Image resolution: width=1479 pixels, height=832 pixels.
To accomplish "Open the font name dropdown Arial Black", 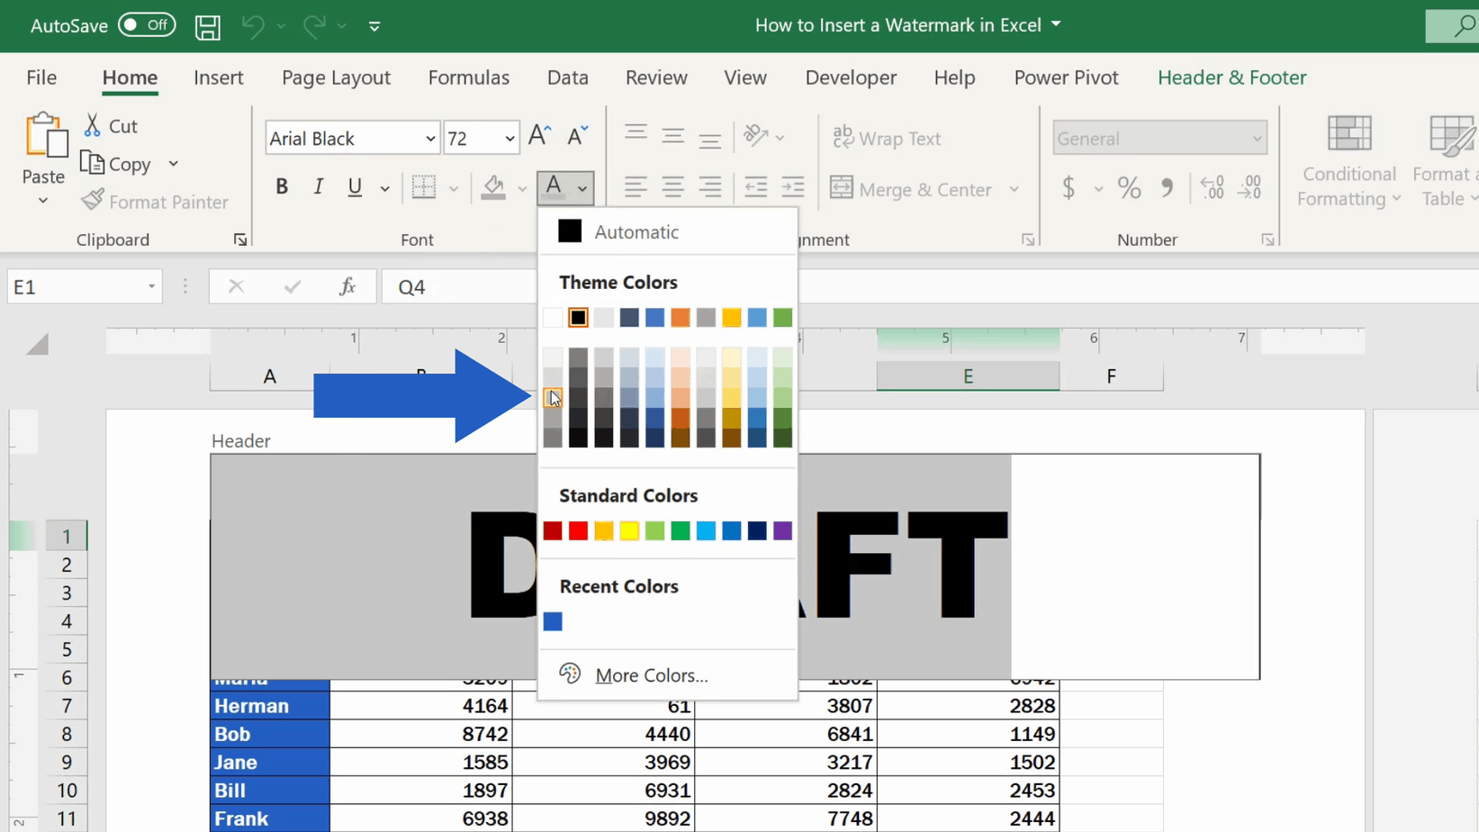I will coord(429,139).
